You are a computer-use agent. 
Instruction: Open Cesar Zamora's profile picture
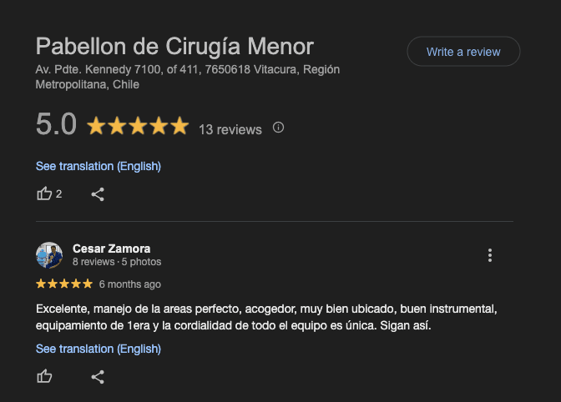tap(49, 255)
